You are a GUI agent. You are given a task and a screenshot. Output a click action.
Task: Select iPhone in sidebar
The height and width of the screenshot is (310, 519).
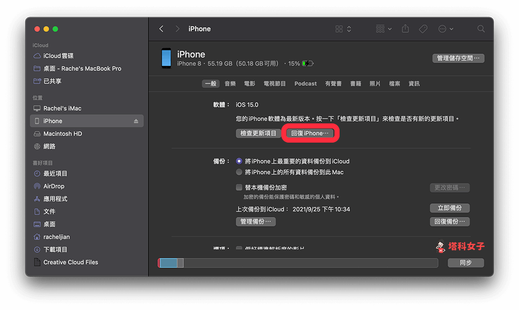[87, 121]
